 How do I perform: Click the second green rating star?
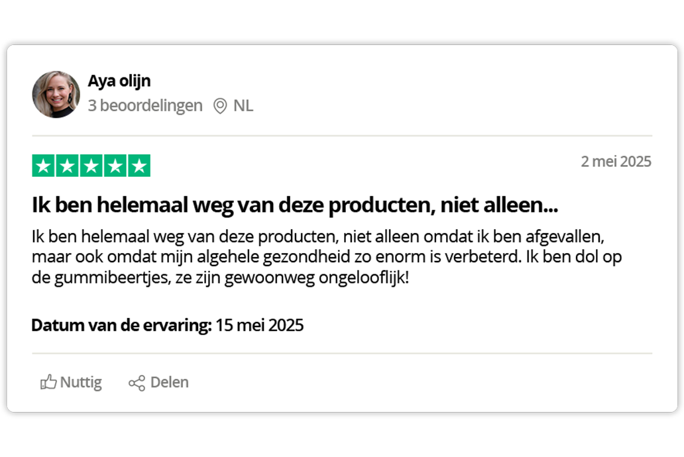tap(67, 166)
